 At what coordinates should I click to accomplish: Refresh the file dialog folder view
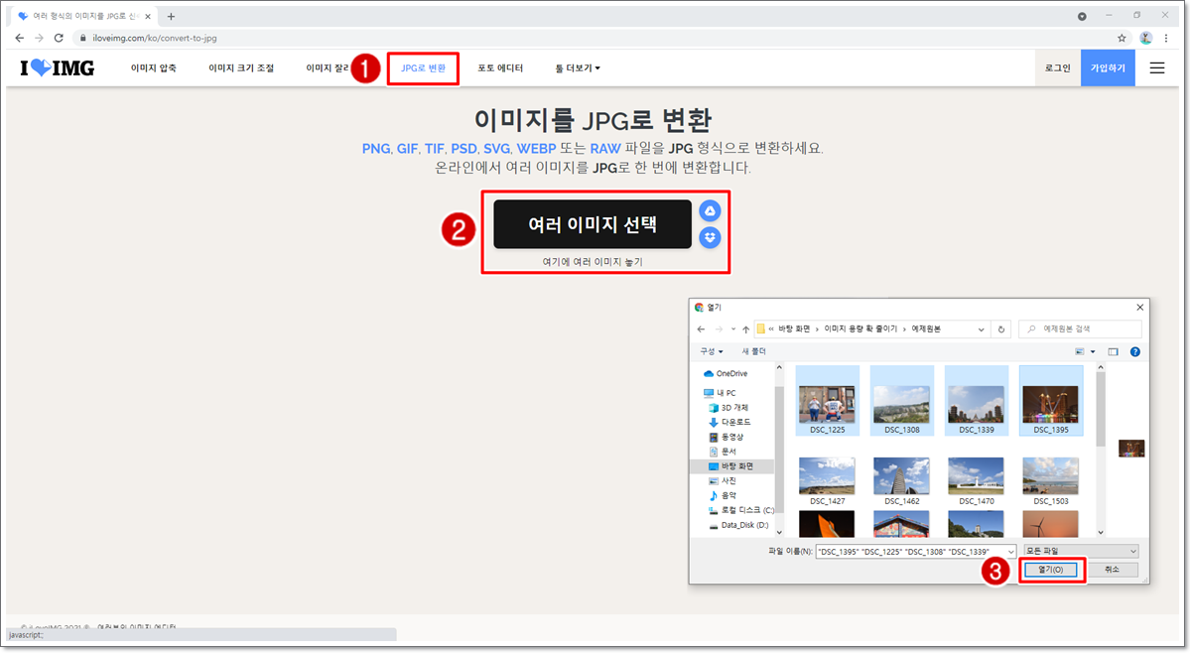point(1001,329)
